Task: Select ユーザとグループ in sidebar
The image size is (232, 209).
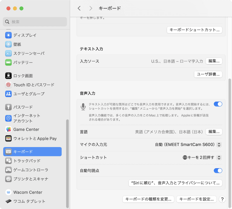Action: [9, 94]
